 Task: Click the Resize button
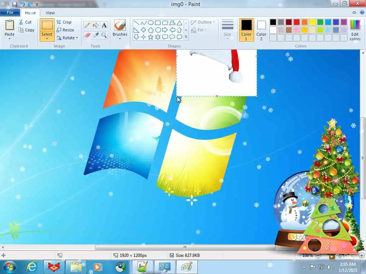pos(65,30)
